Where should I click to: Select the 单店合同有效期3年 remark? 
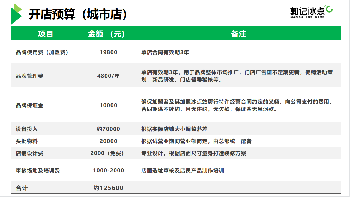coord(165,52)
